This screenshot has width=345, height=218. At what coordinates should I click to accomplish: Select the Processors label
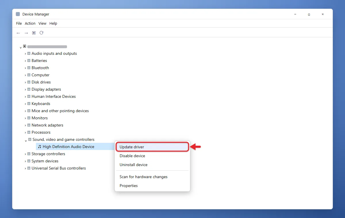tap(41, 132)
